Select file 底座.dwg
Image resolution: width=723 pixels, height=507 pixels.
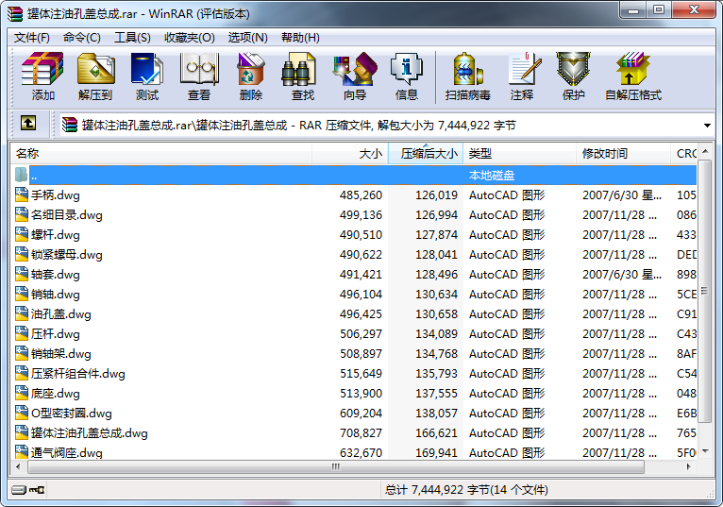(x=56, y=394)
